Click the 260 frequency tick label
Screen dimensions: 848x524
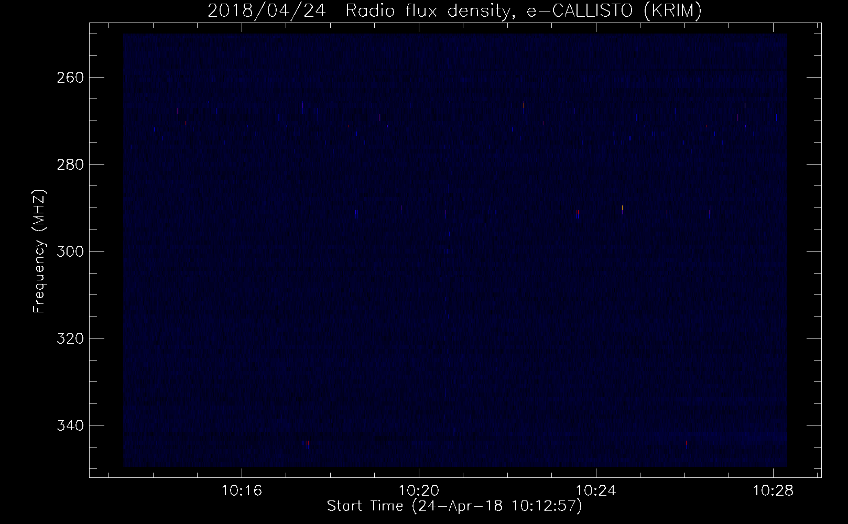pyautogui.click(x=69, y=77)
